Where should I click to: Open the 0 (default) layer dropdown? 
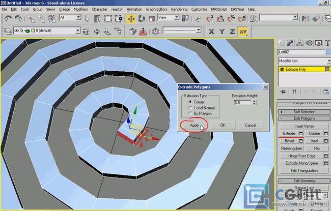pos(47,31)
